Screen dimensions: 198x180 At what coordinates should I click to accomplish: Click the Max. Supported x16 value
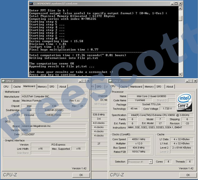coord(78,149)
